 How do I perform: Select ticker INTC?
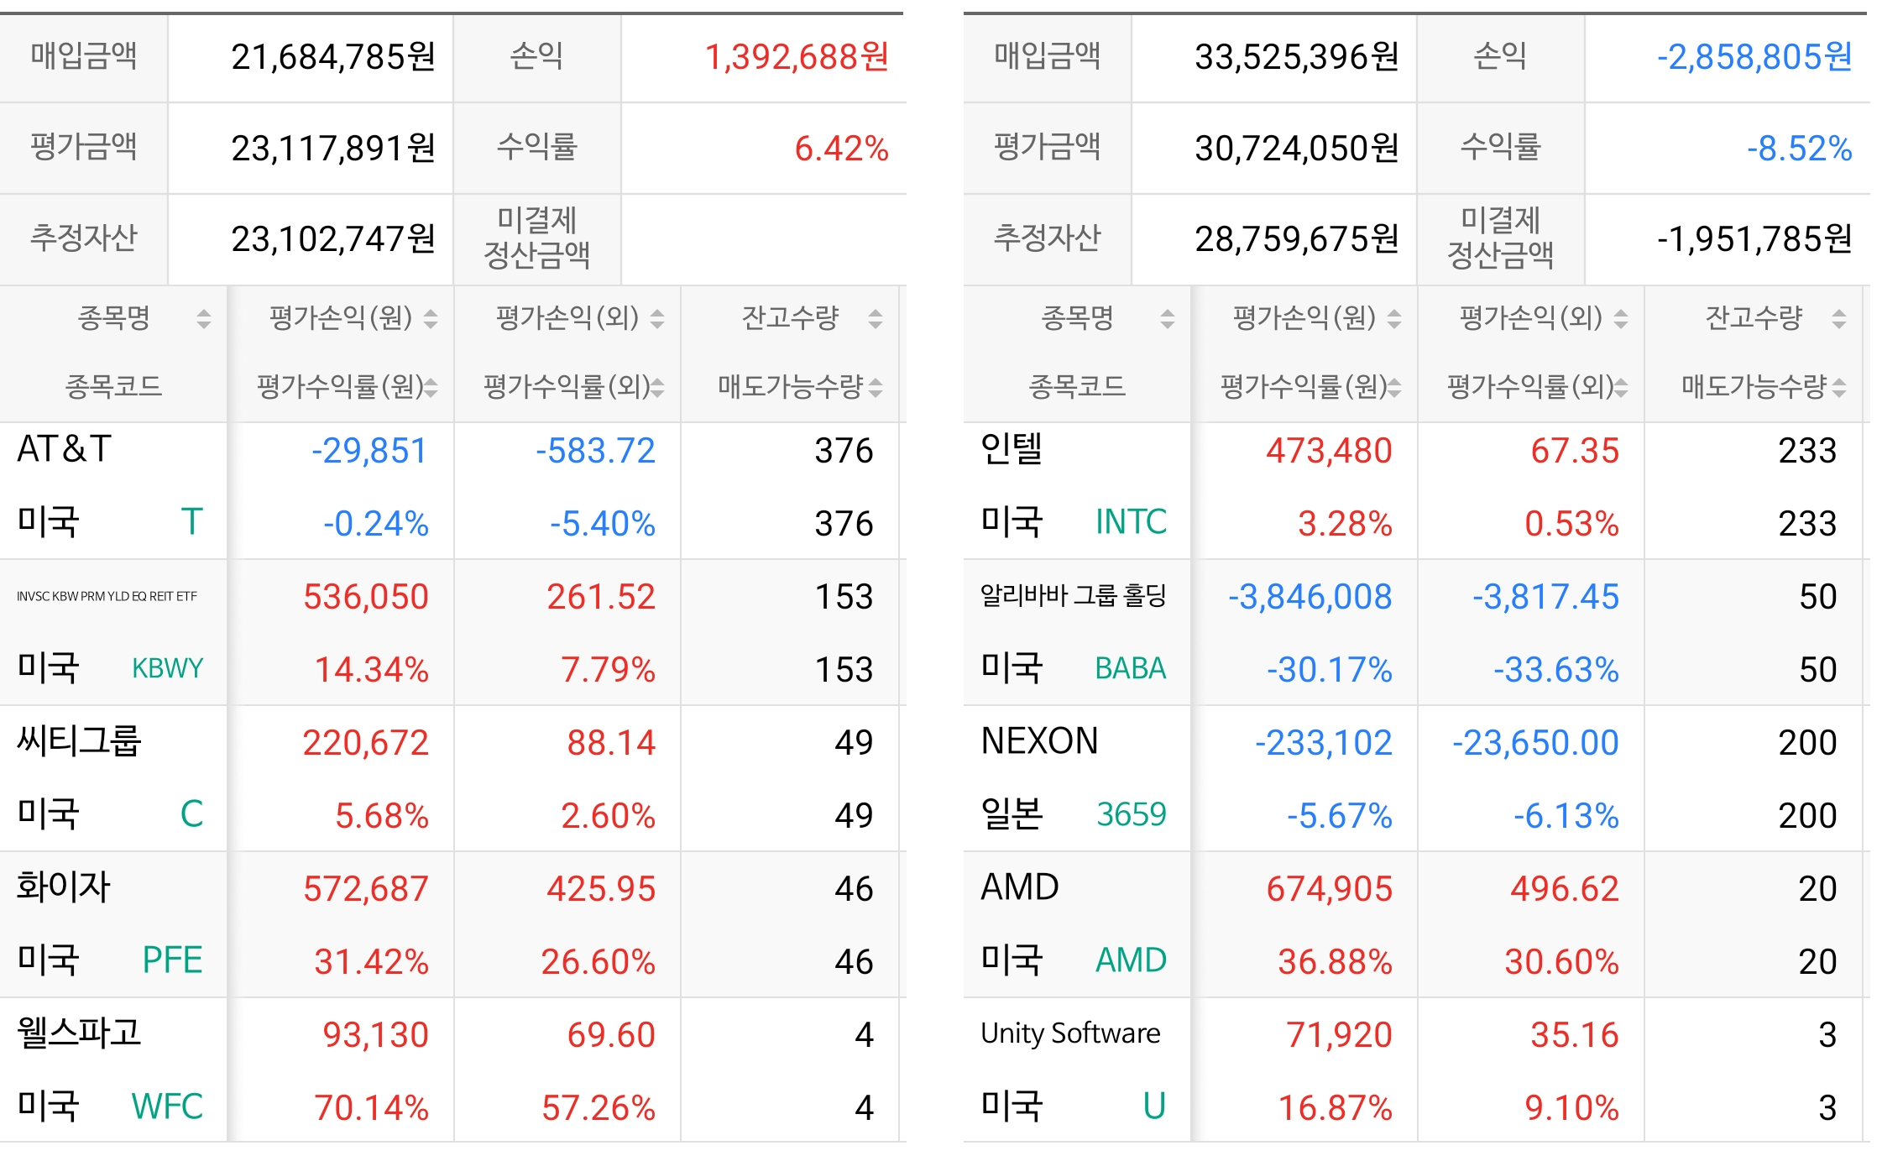point(1131,522)
